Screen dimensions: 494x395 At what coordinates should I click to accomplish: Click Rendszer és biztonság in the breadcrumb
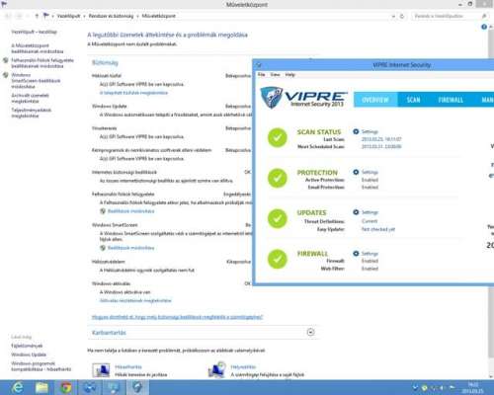[111, 16]
